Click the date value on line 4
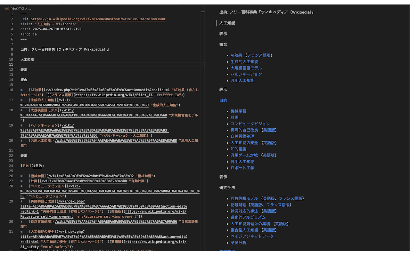This screenshot has height=256, width=410. click(x=57, y=29)
